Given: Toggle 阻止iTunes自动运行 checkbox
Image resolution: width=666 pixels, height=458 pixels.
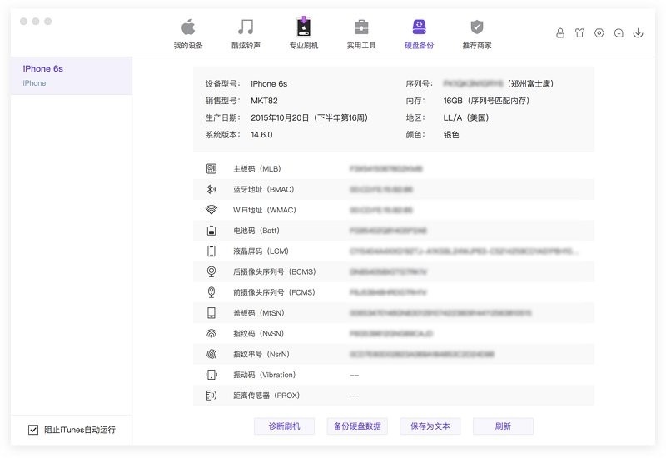Looking at the screenshot, I should [33, 430].
